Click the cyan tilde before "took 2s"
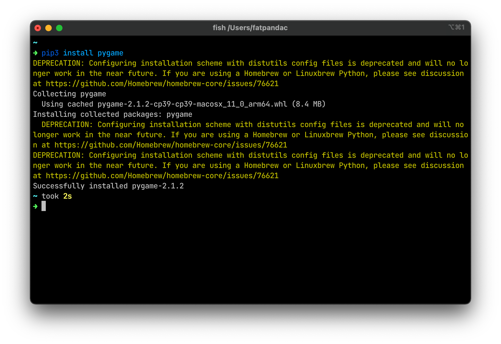The width and height of the screenshot is (501, 344). [35, 196]
